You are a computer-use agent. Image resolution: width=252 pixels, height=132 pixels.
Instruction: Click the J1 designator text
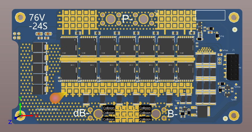[233, 50]
